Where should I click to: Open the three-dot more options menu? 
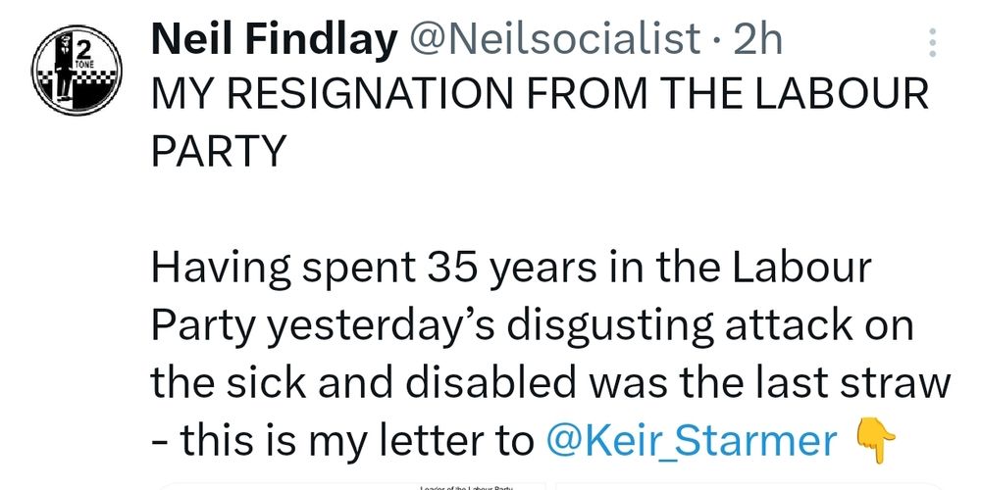point(932,42)
